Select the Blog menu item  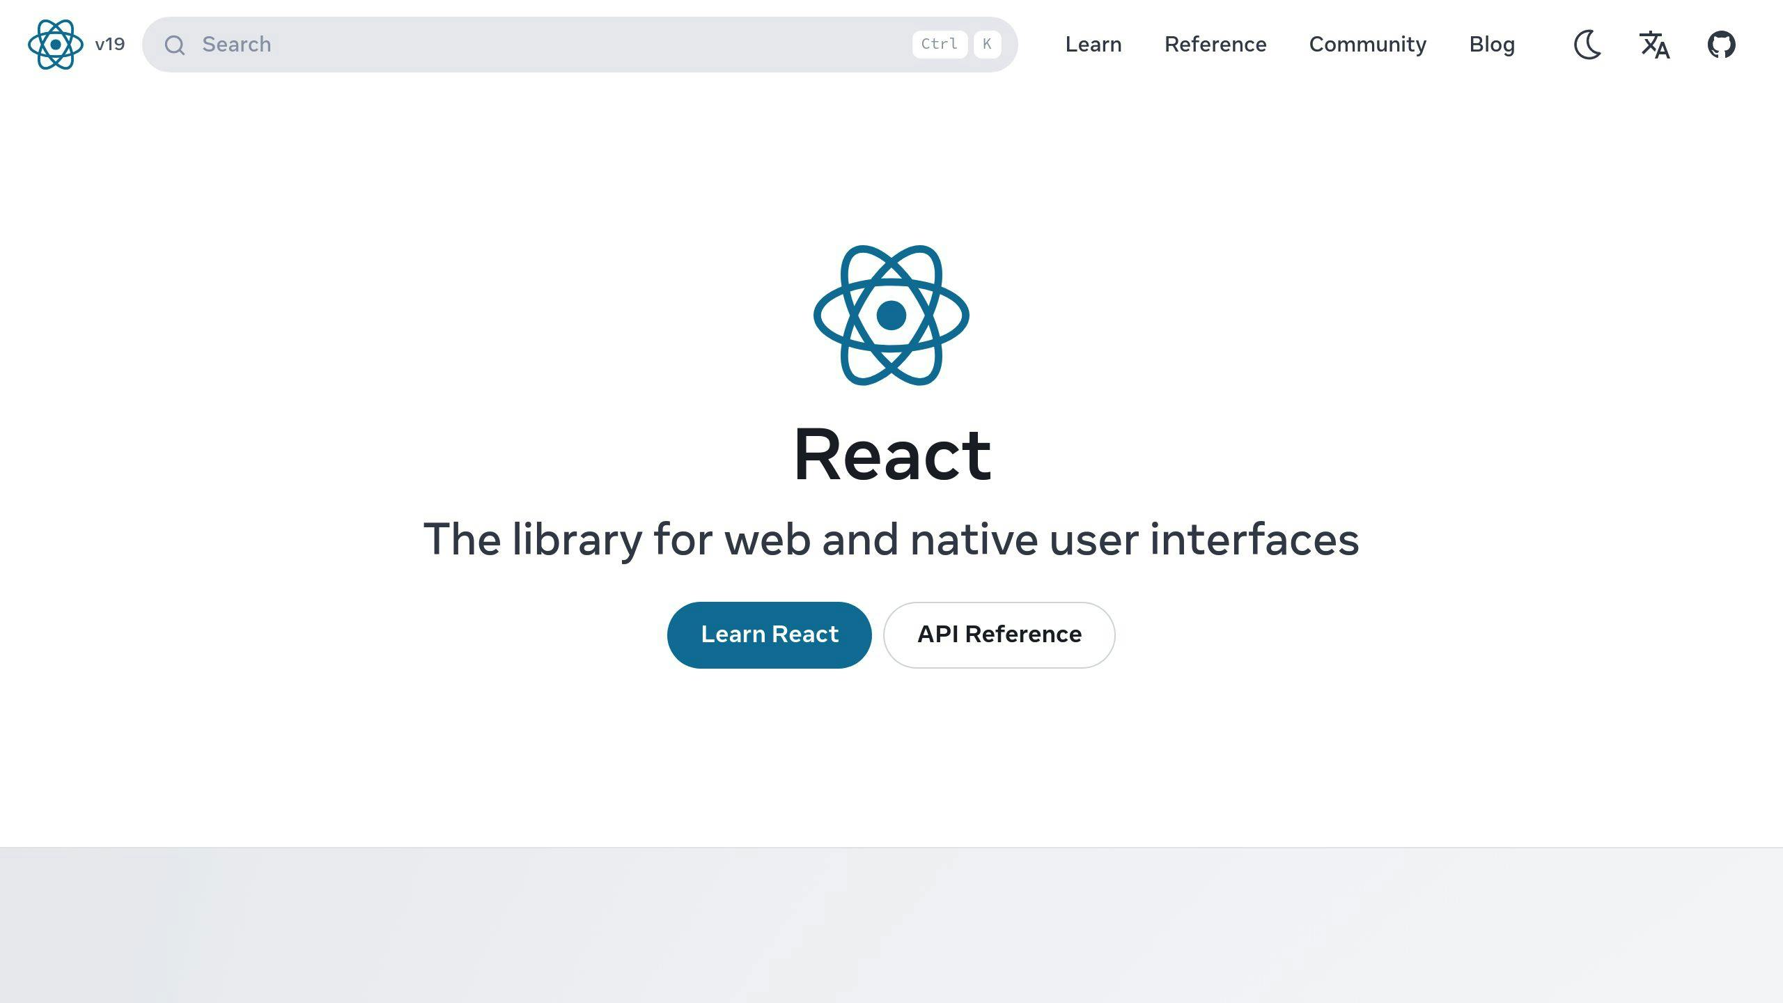pyautogui.click(x=1492, y=44)
